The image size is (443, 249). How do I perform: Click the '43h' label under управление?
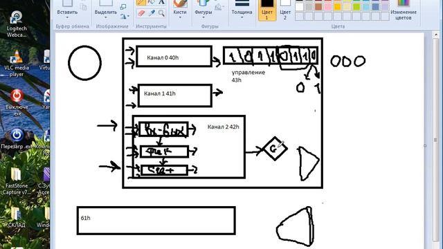click(x=237, y=80)
